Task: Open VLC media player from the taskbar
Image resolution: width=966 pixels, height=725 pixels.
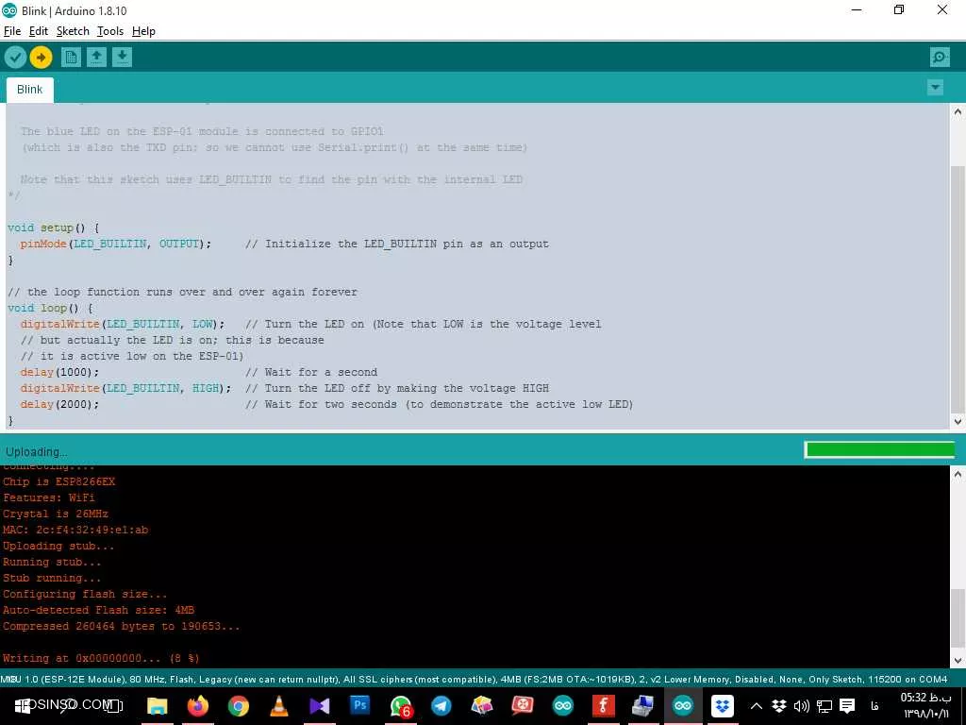Action: [x=279, y=706]
